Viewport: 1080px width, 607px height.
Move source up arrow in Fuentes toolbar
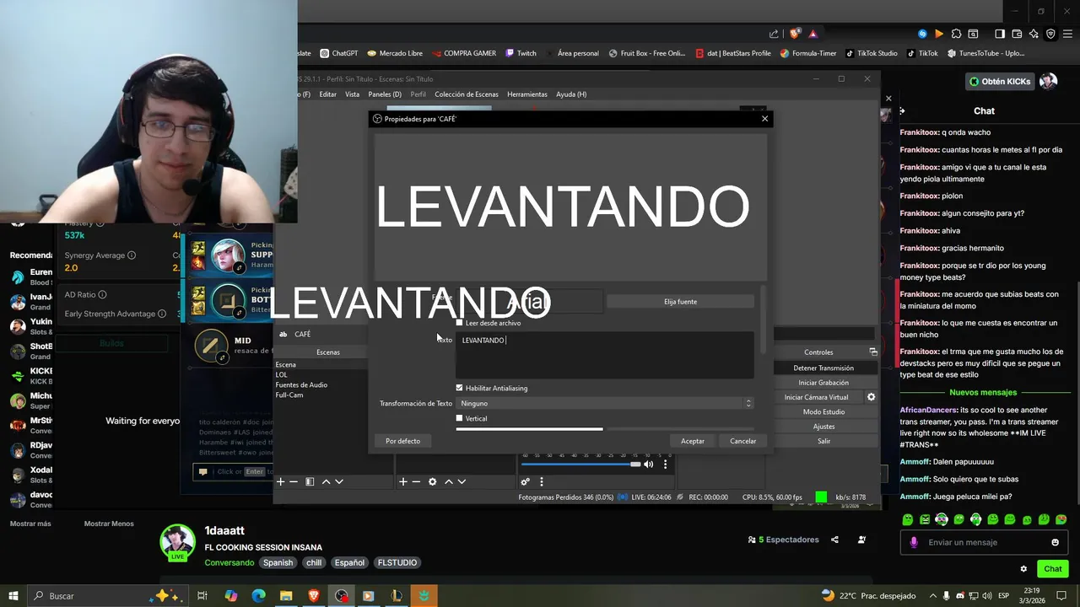(x=449, y=481)
